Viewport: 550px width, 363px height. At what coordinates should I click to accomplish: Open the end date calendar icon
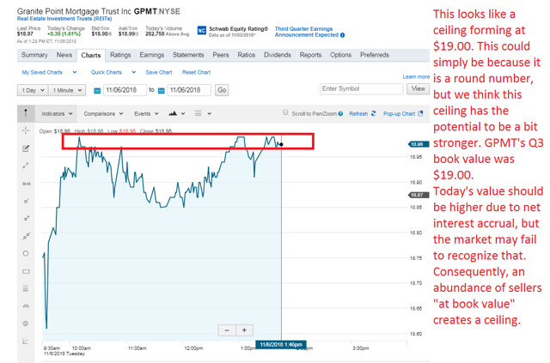[162, 91]
